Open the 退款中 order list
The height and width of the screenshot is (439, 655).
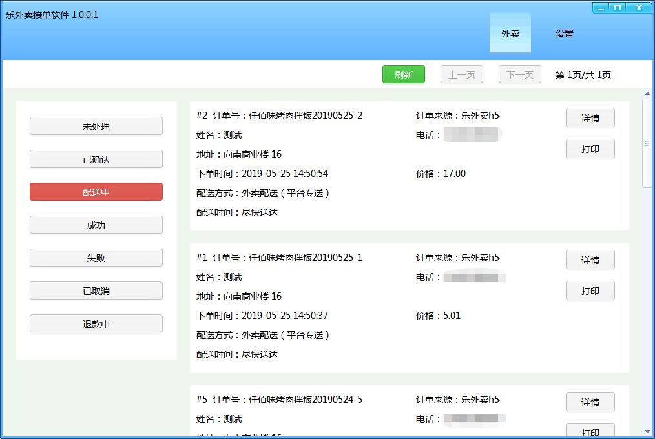[96, 324]
